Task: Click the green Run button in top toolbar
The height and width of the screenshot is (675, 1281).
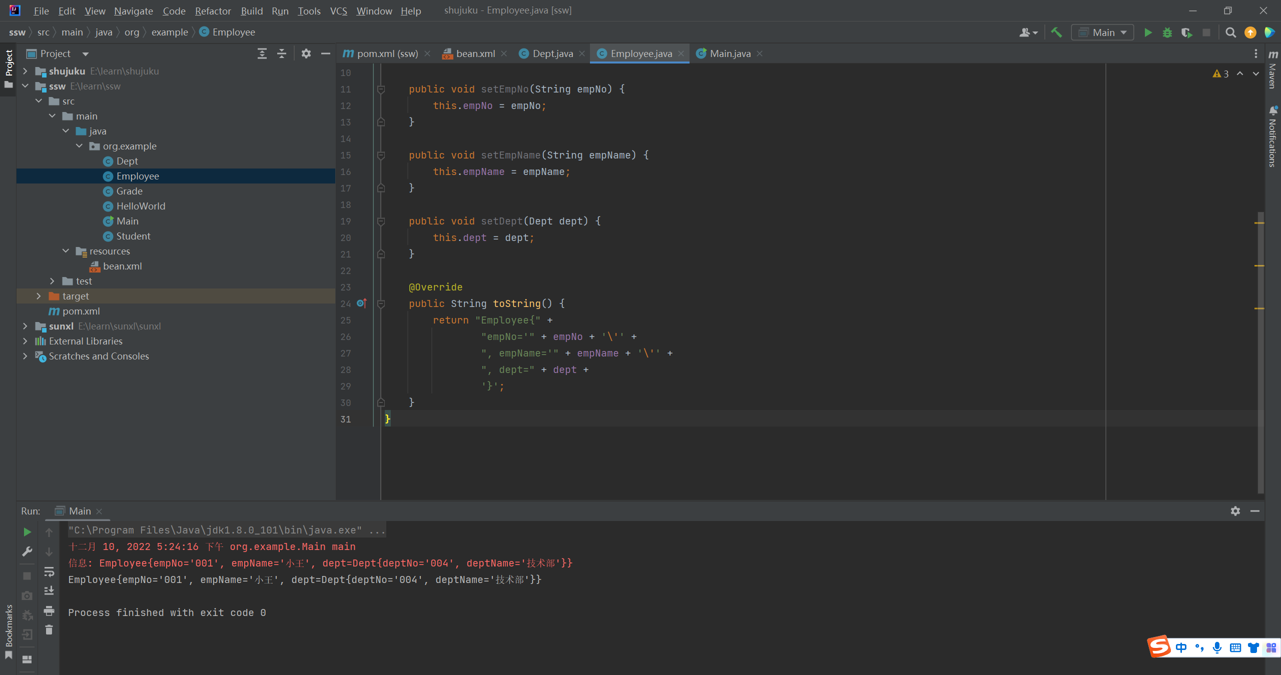Action: pos(1148,32)
